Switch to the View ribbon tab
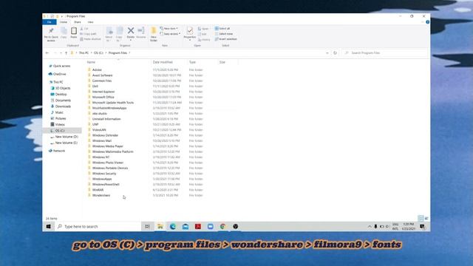The width and height of the screenshot is (473, 266). tap(90, 22)
